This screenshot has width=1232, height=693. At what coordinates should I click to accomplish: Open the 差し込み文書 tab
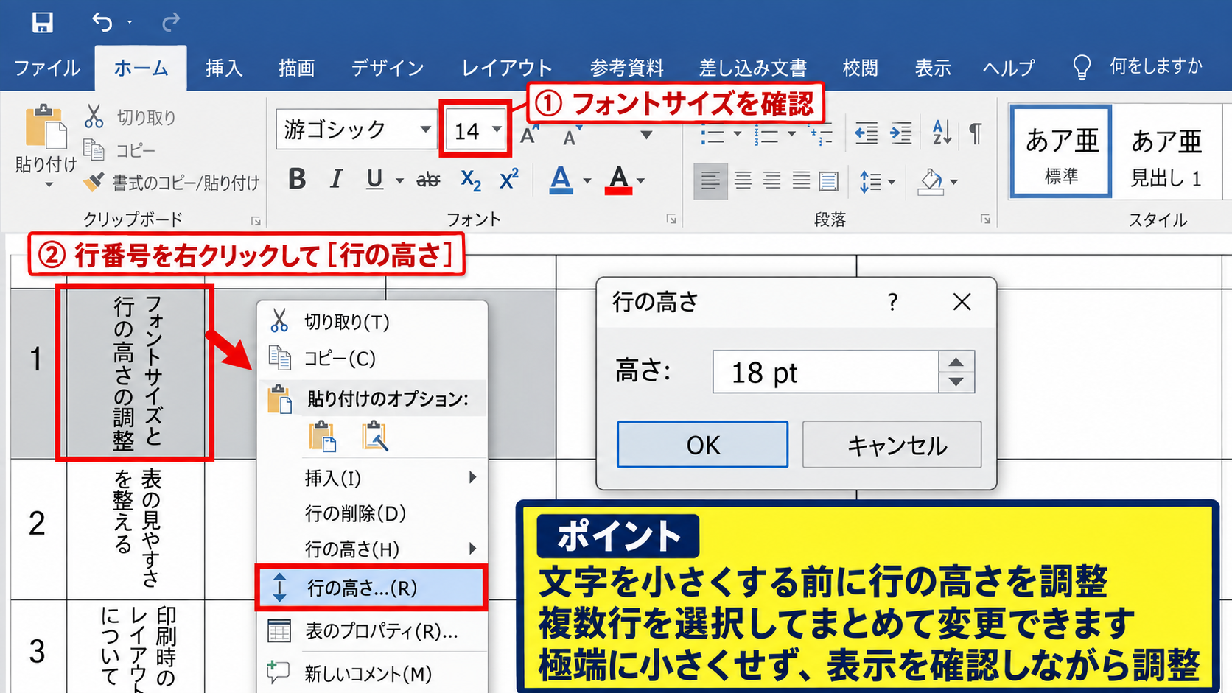(752, 68)
